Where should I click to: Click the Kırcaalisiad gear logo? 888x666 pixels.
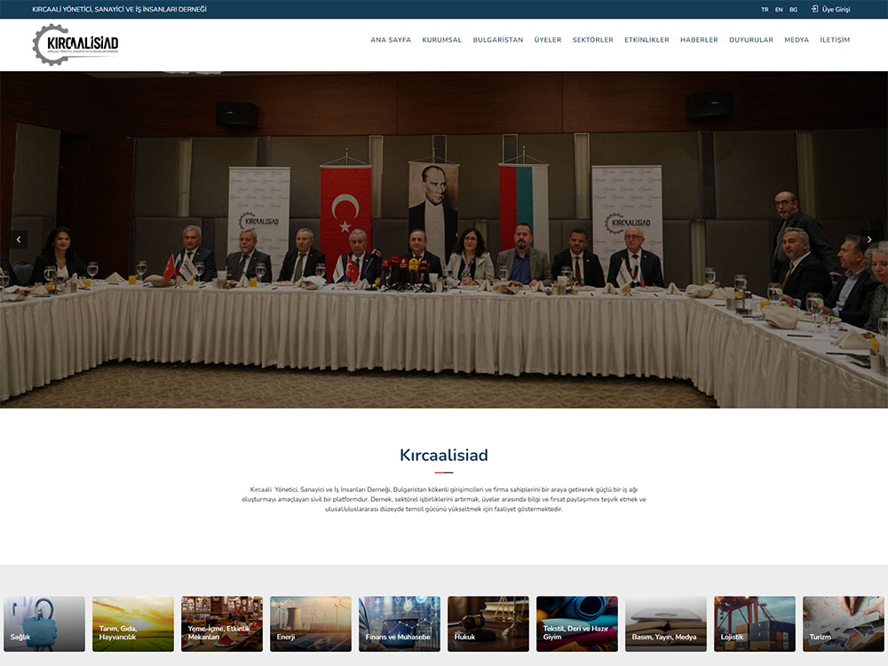(x=75, y=44)
